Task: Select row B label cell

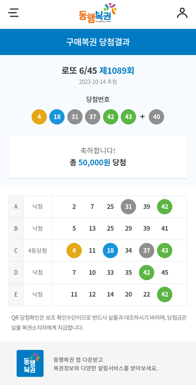Action: click(x=16, y=228)
